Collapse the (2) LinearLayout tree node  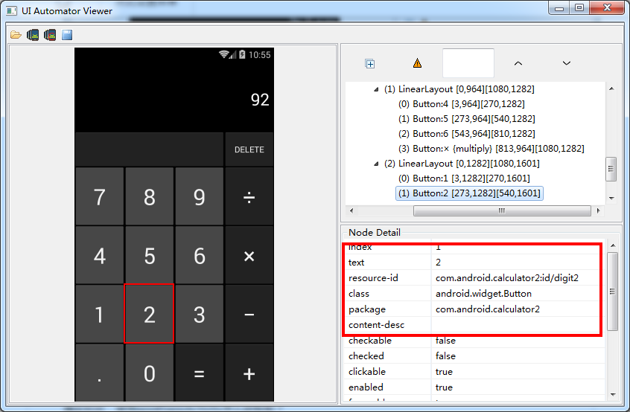376,164
